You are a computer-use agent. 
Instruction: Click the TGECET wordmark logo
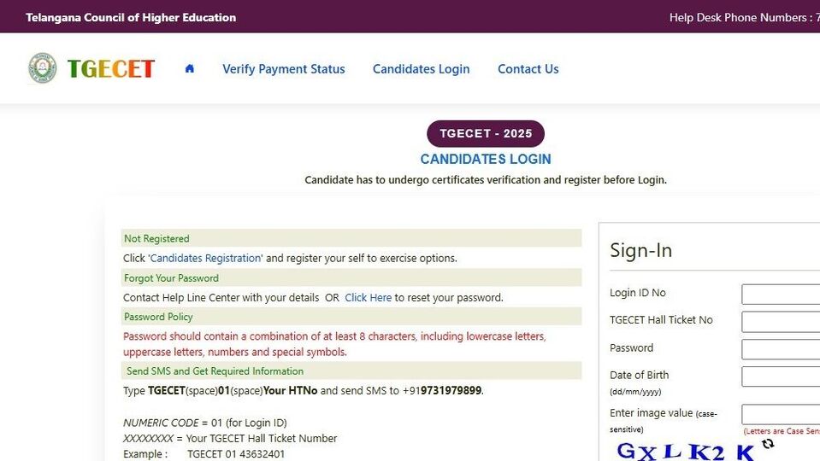111,68
